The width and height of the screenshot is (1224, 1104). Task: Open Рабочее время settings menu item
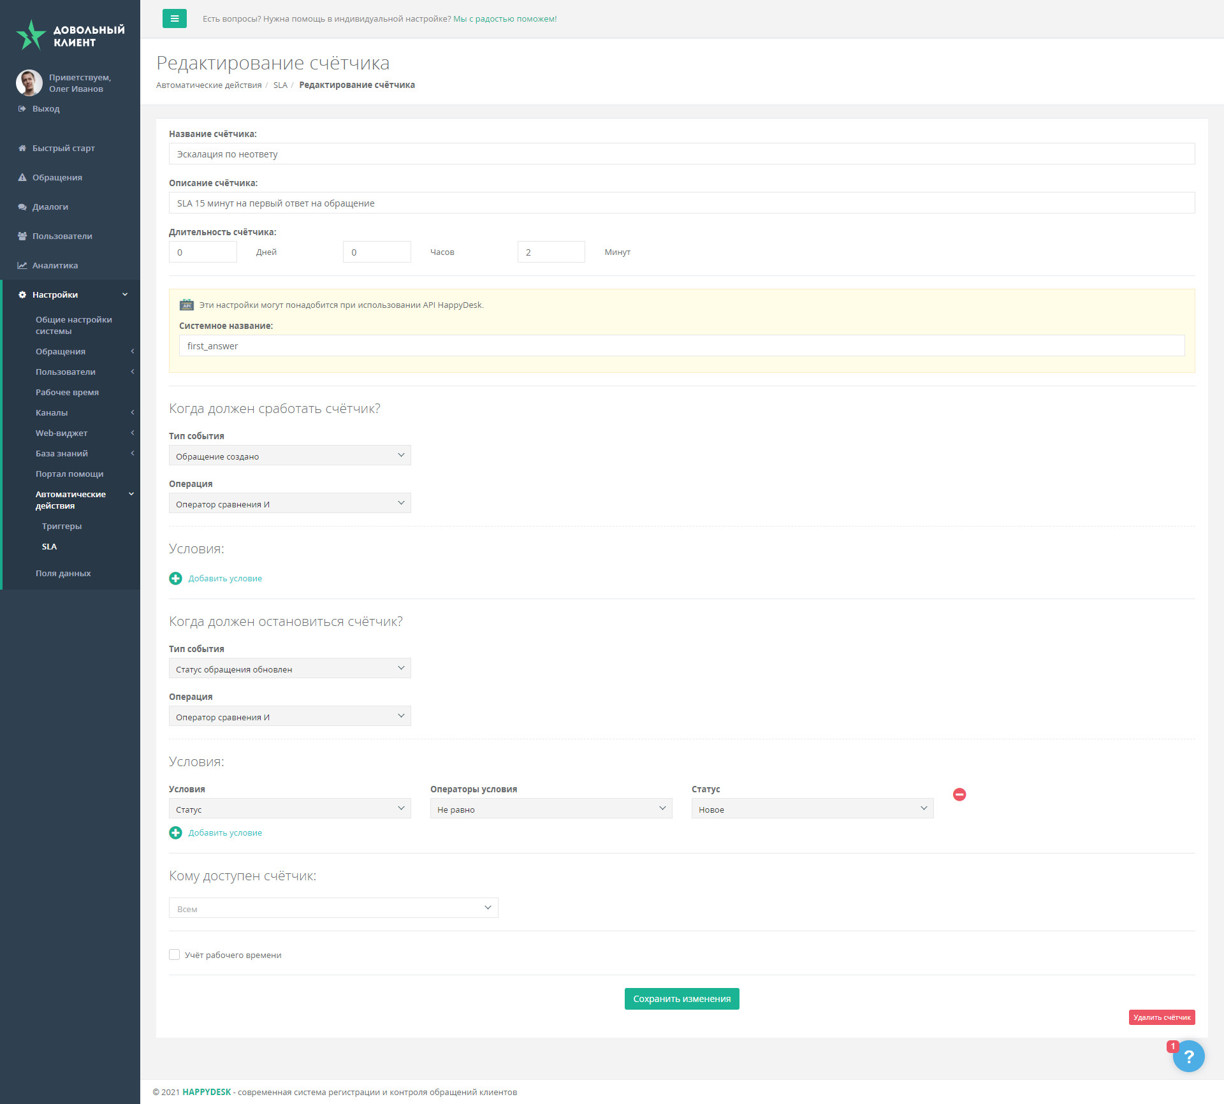(67, 392)
